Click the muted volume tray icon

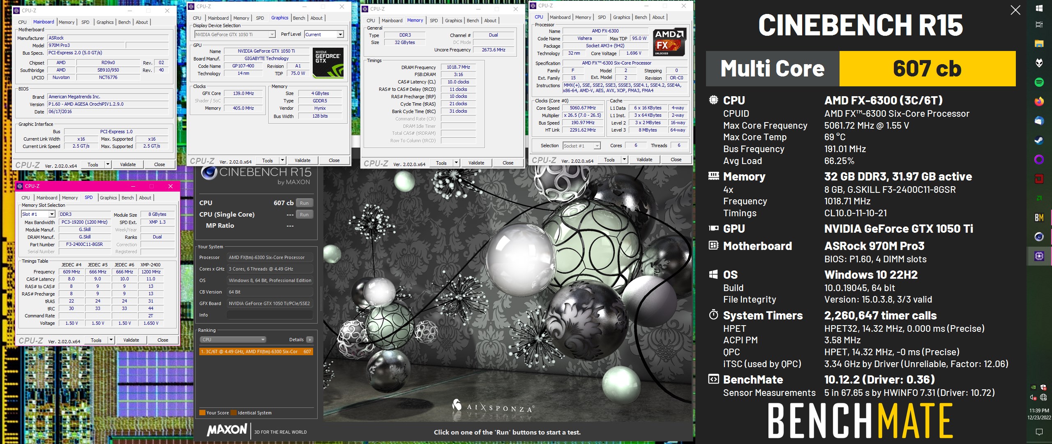[1034, 397]
